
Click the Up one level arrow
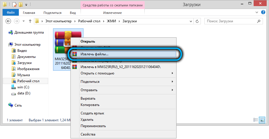pyautogui.click(x=30, y=21)
